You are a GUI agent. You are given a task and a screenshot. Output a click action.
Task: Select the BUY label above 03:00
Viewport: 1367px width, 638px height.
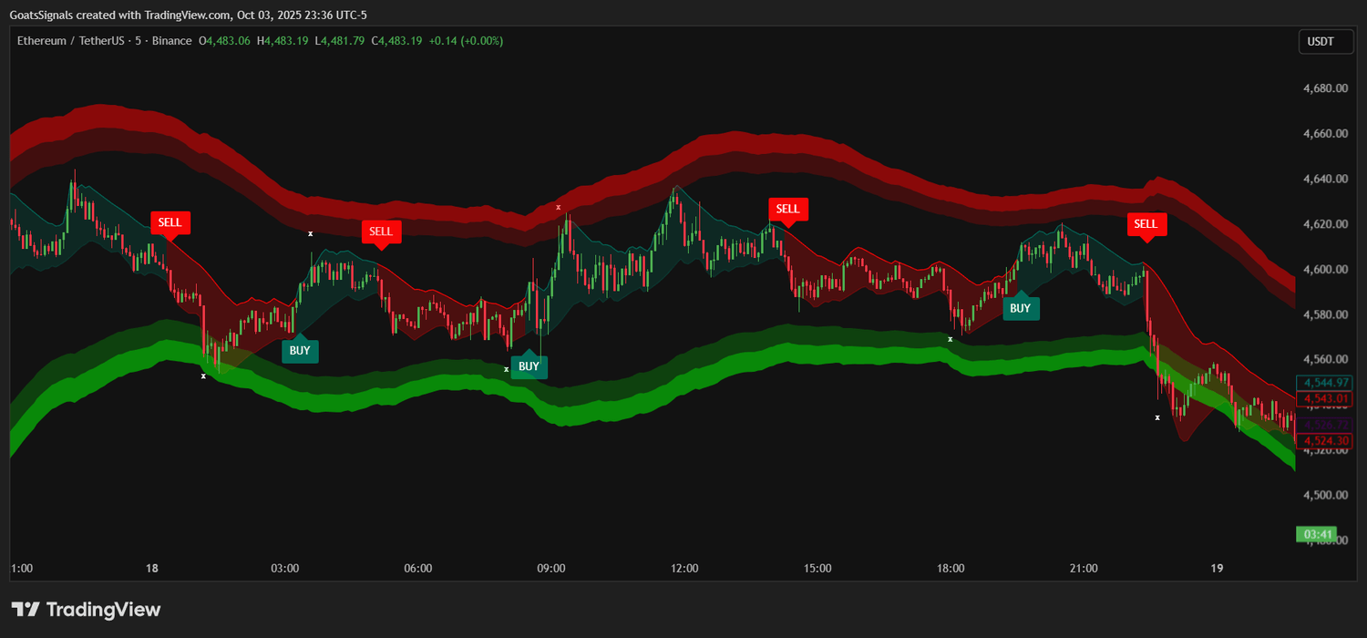300,350
